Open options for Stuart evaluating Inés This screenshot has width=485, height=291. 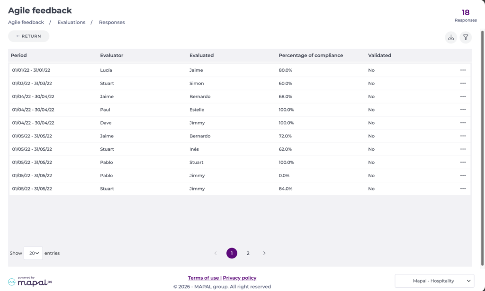click(463, 149)
